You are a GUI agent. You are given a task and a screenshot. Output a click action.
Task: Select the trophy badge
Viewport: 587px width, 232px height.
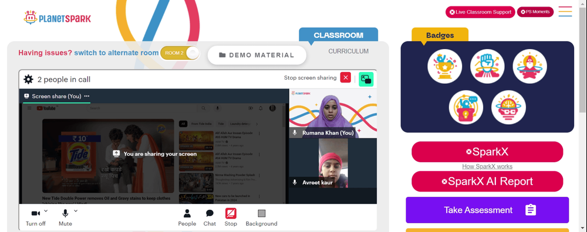coord(445,67)
